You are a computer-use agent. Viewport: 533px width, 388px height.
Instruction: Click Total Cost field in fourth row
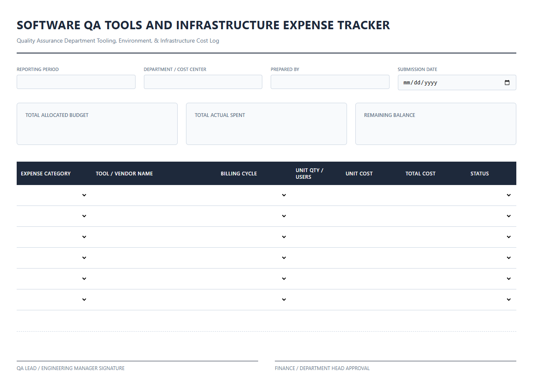(434, 258)
